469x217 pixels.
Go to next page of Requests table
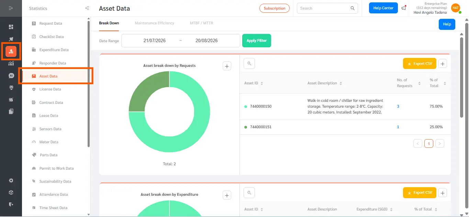pos(440,144)
